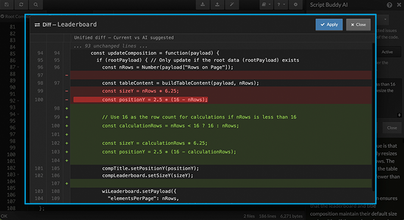The image size is (404, 220).
Task: Click the added line 'const positionY = 2.5 * (16 – calculationRows);'
Action: (x=169, y=152)
